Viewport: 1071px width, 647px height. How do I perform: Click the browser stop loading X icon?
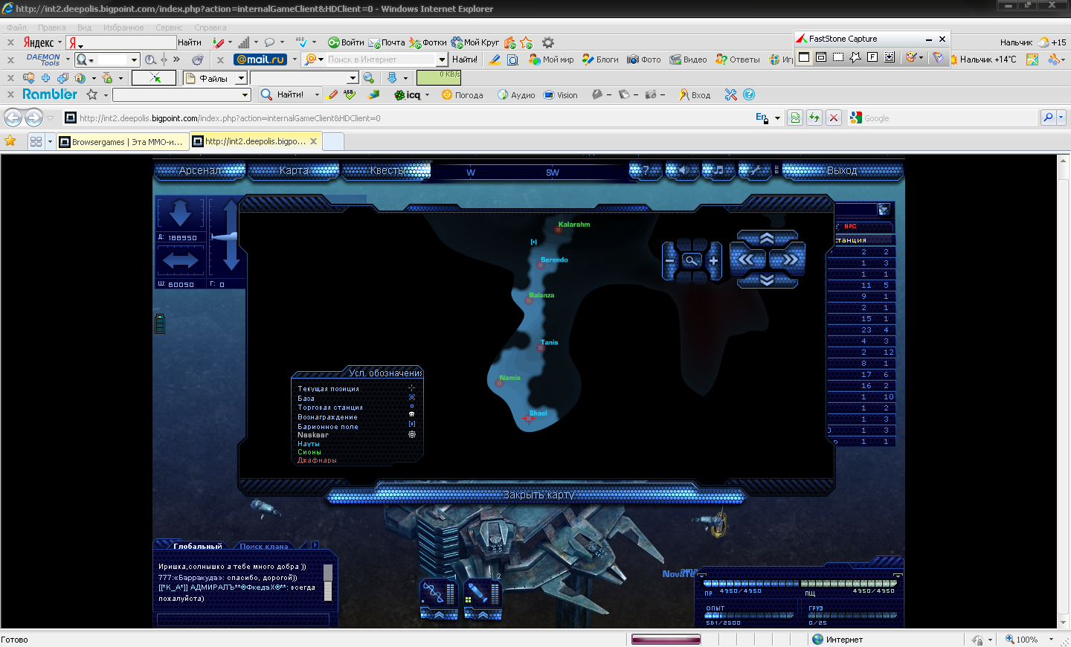click(x=834, y=118)
